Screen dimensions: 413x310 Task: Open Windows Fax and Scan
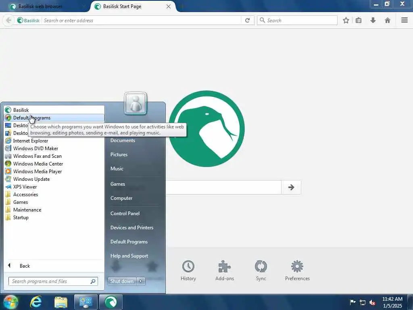point(54,156)
